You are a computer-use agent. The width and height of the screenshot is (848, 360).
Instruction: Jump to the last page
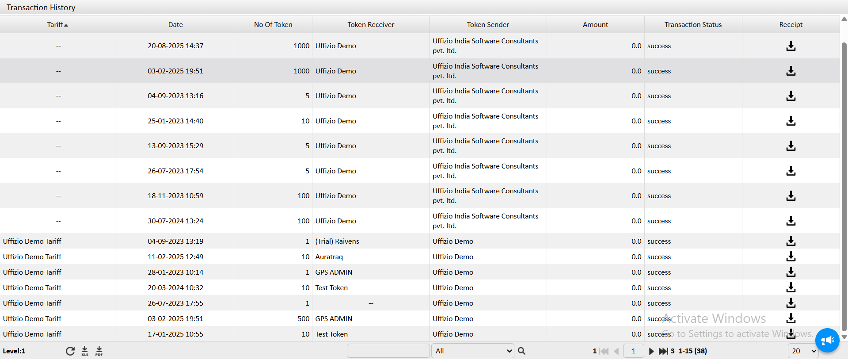(x=663, y=351)
